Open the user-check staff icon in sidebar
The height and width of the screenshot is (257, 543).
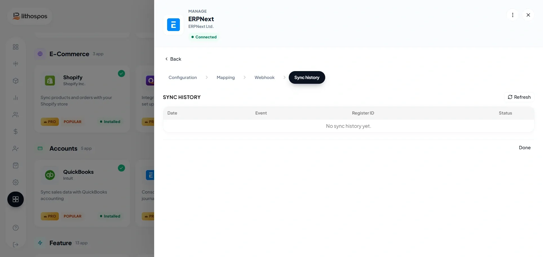tap(16, 148)
